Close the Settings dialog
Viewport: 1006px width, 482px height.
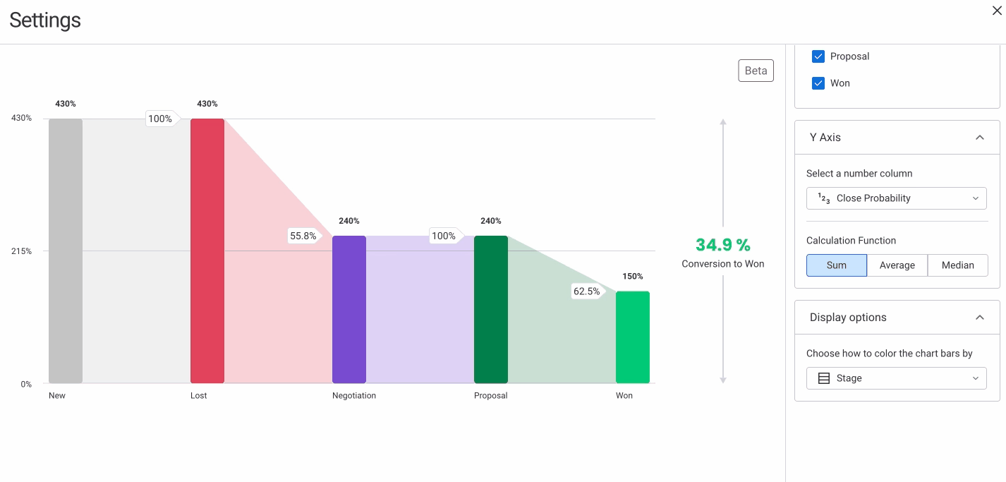[x=997, y=11]
